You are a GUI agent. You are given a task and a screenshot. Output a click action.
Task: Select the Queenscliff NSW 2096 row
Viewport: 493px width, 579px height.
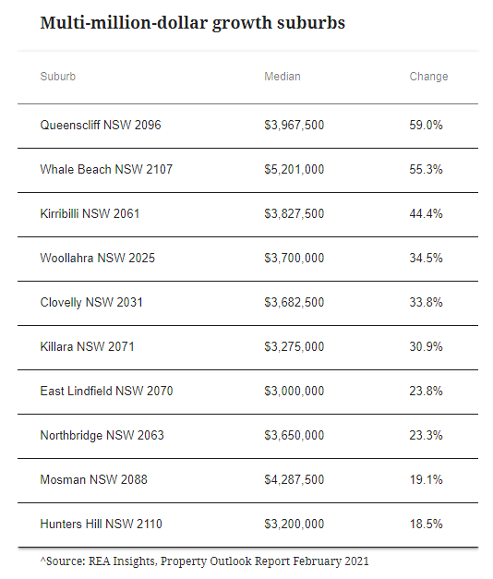pyautogui.click(x=247, y=126)
